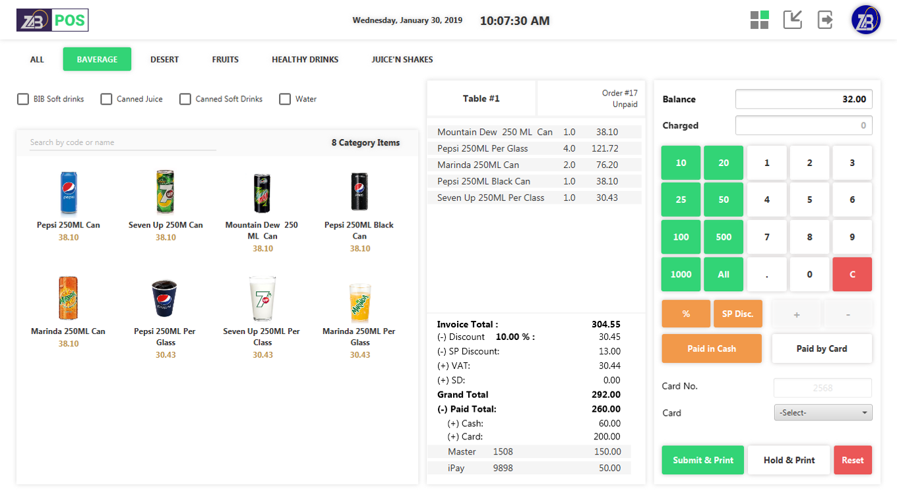Image resolution: width=897 pixels, height=504 pixels.
Task: Click the Search by code or name field
Action: (x=123, y=142)
